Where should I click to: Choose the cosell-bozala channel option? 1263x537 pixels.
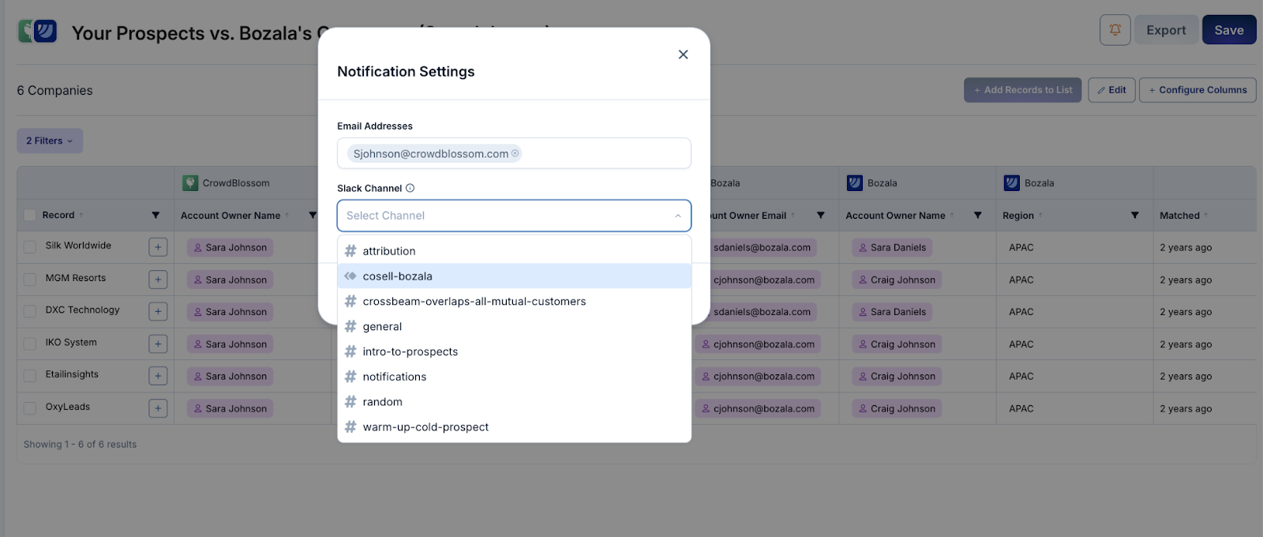tap(398, 276)
